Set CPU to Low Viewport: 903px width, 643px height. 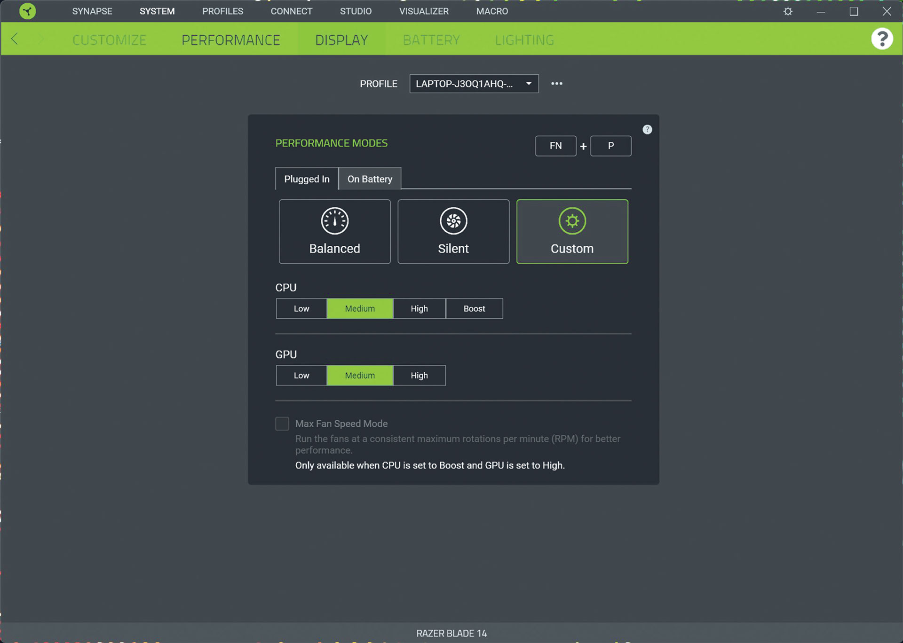coord(301,309)
